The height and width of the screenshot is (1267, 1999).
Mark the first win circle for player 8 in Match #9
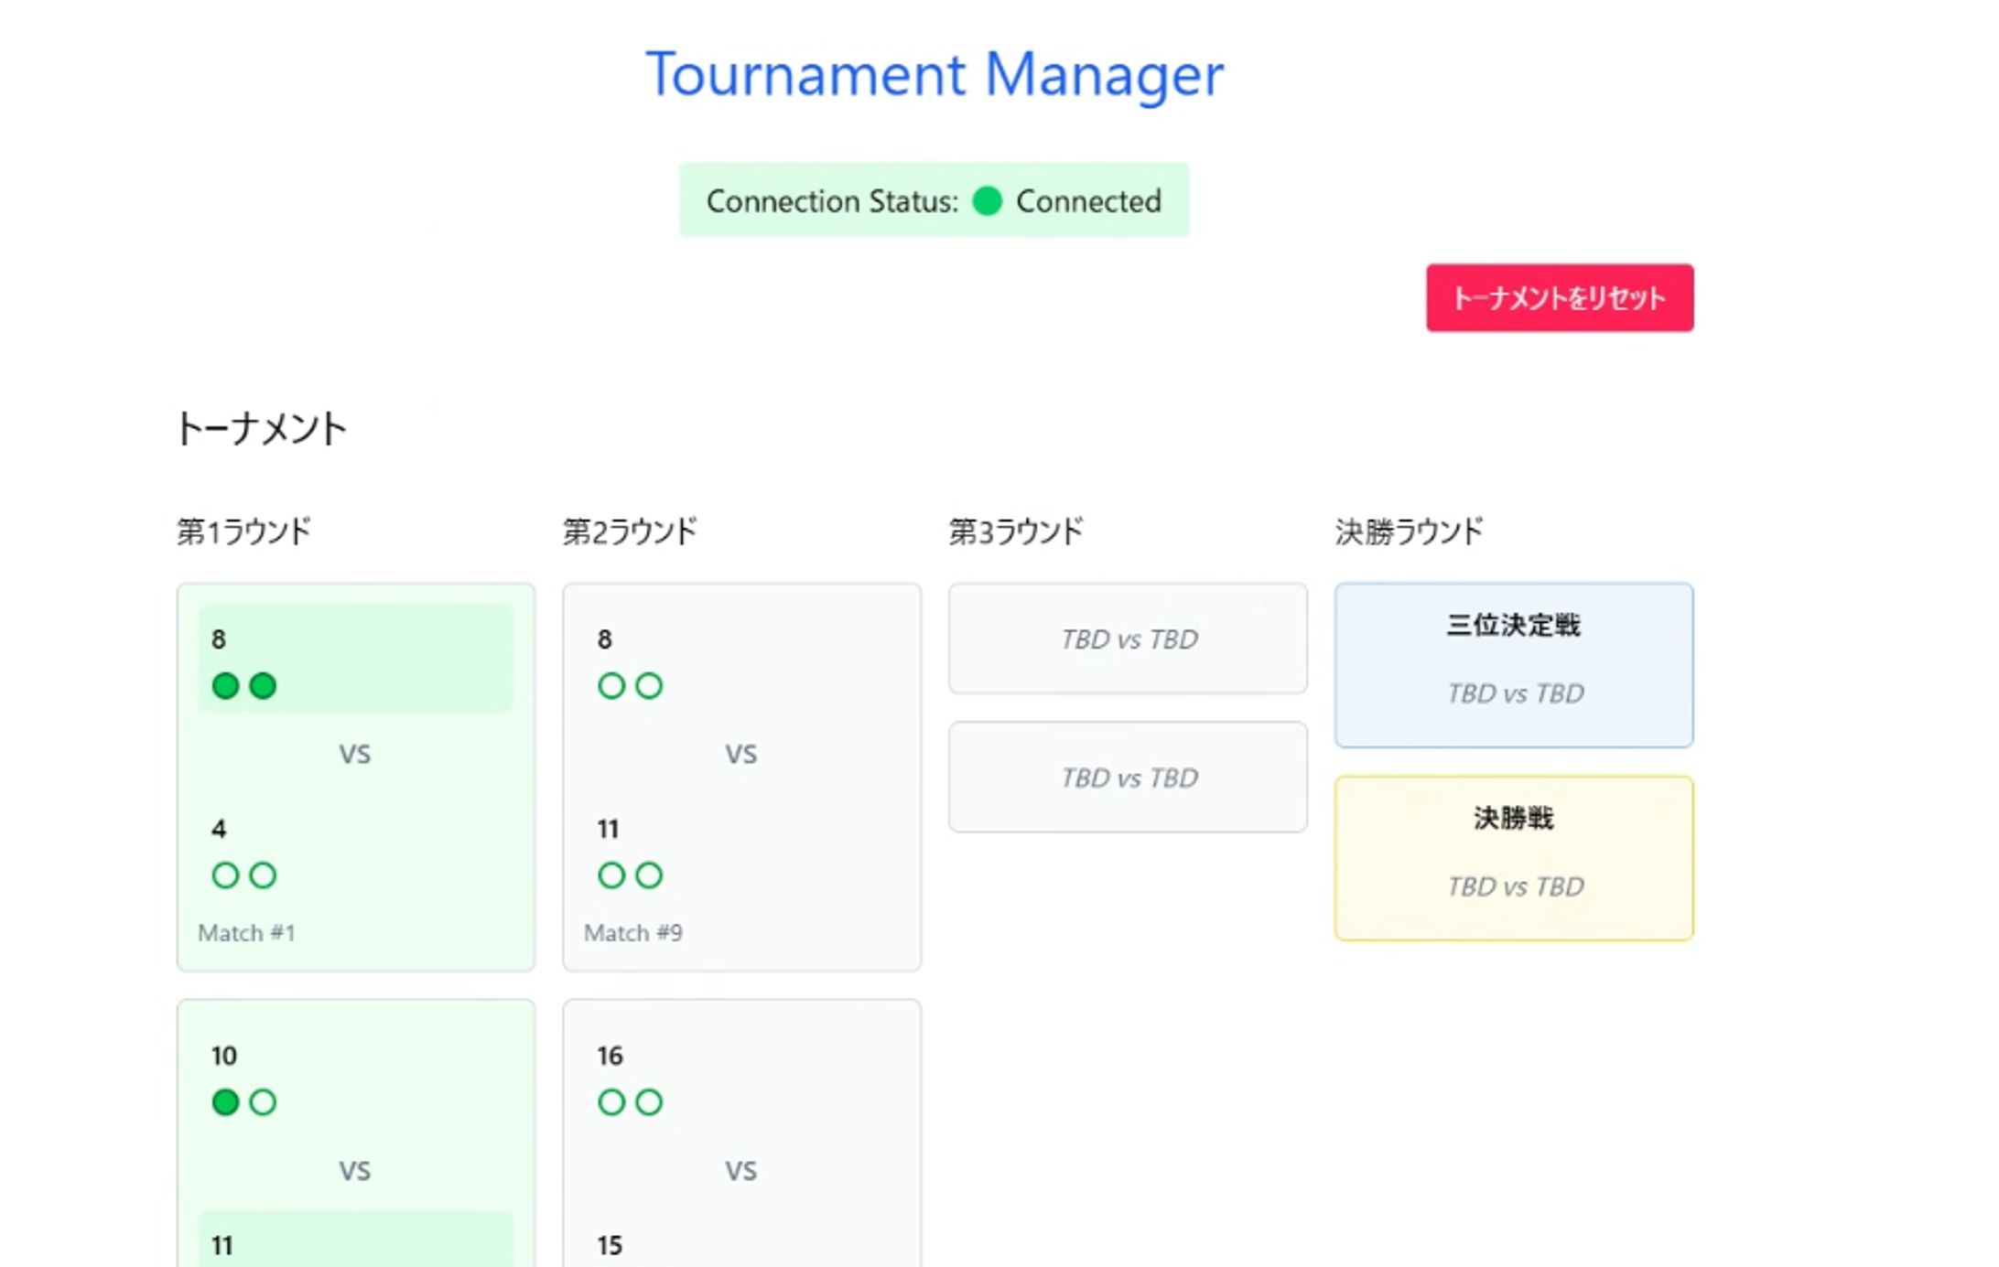pyautogui.click(x=611, y=685)
